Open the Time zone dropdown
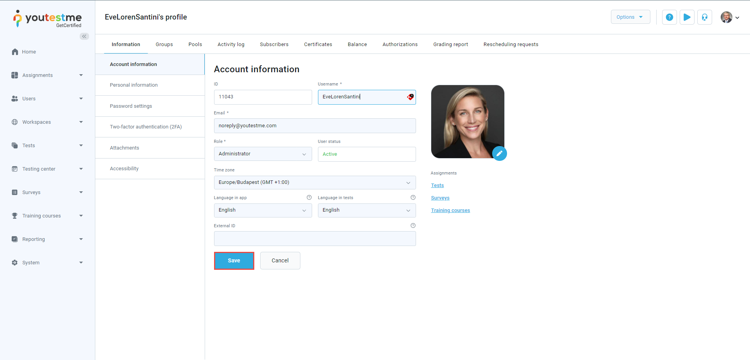750x360 pixels. 315,182
